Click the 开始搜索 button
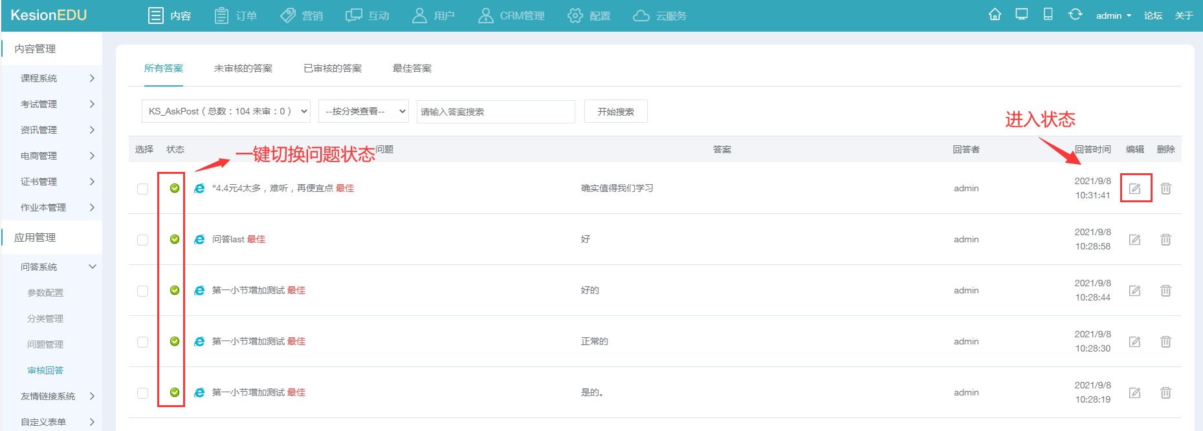The width and height of the screenshot is (1203, 431). [x=615, y=111]
